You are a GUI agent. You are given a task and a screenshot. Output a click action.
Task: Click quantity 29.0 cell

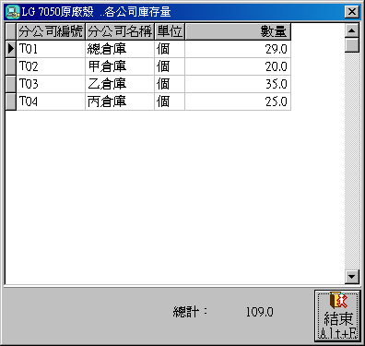(x=238, y=49)
